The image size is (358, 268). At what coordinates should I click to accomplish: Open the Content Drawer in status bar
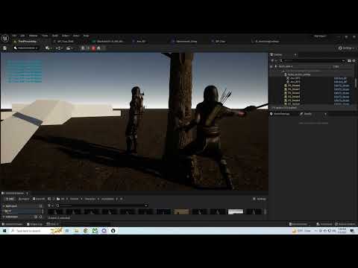[13, 224]
